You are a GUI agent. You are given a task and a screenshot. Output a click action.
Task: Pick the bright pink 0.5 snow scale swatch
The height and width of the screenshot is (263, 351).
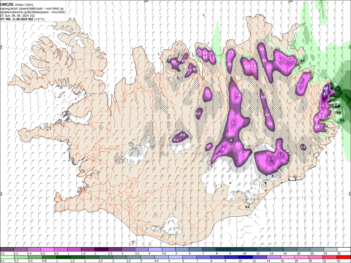click(x=47, y=250)
